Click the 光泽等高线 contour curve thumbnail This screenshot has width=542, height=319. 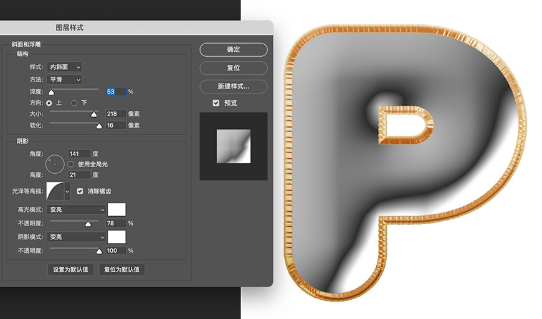point(55,191)
